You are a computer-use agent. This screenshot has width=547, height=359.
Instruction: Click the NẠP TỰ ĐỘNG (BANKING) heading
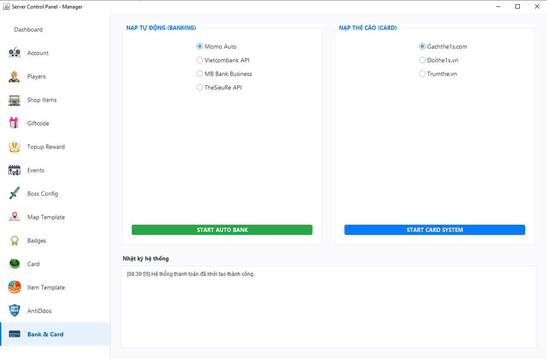click(161, 28)
